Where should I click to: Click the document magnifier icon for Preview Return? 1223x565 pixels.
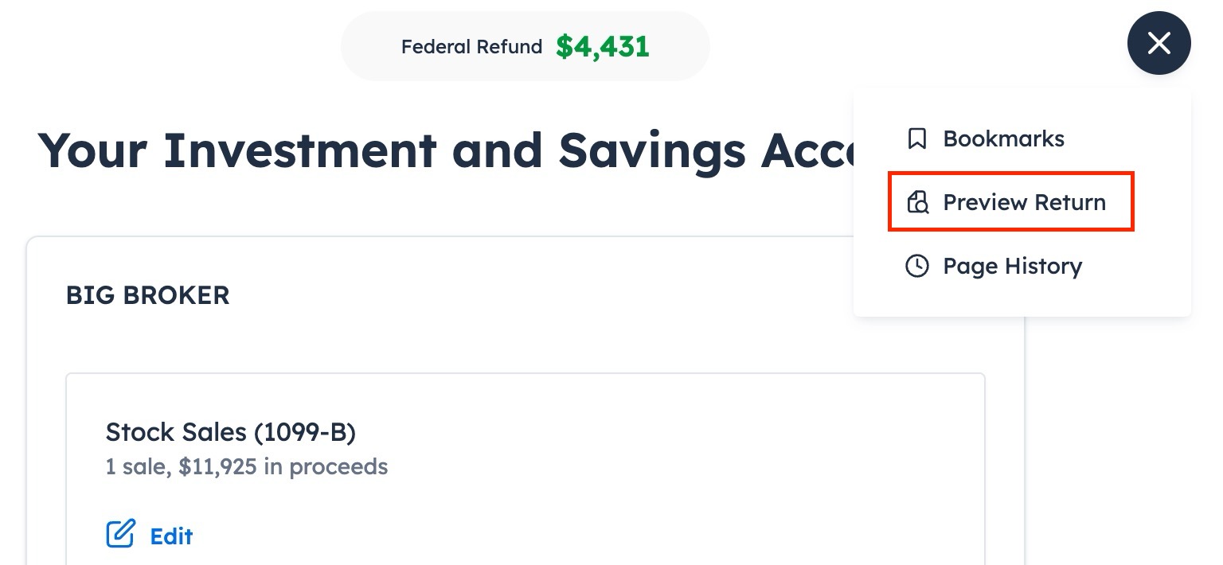919,202
